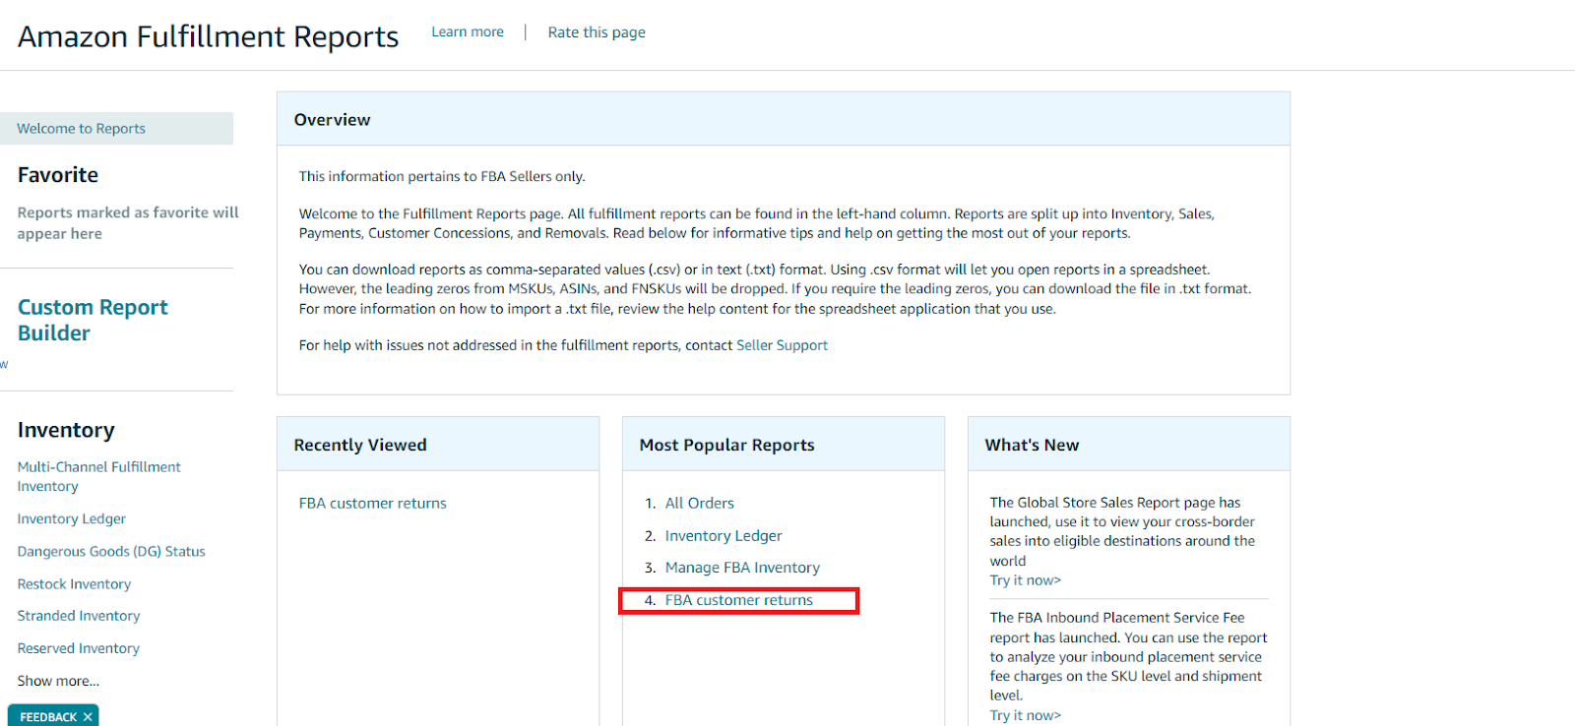Click 'Reports marked as favorite will appear here' text
The image size is (1575, 726).
click(x=128, y=223)
